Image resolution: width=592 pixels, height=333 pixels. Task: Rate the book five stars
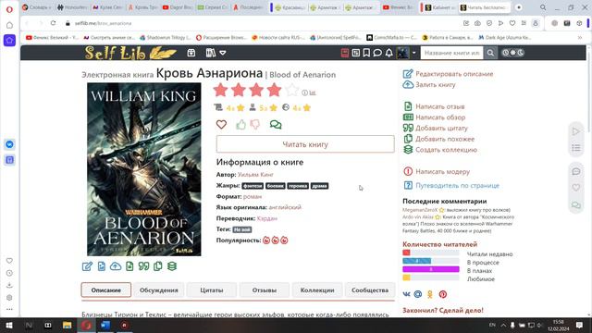(x=292, y=91)
